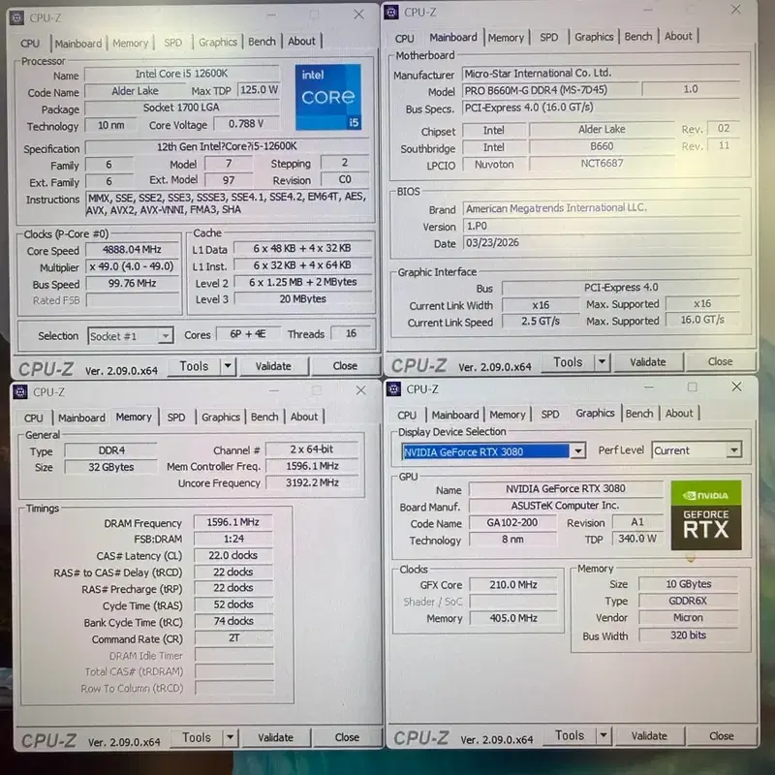Open Memory tab in Mainboard window
775x775 pixels.
506,38
